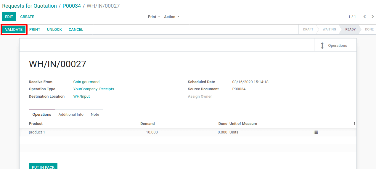Expand the Action dropdown menu
Screen dimensions: 376x169
[172, 17]
